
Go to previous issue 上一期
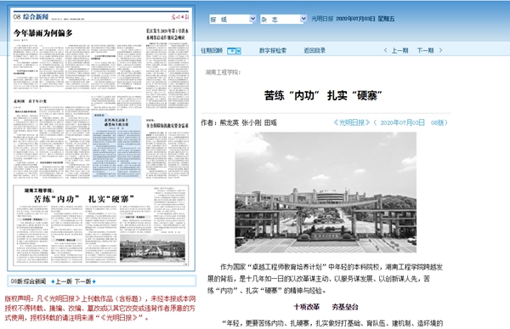pos(399,50)
